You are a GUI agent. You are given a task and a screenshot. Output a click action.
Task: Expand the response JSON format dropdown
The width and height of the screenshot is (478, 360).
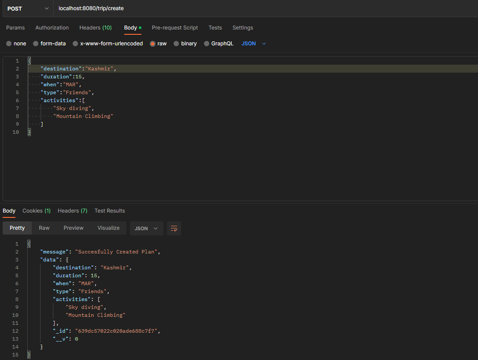tap(147, 228)
